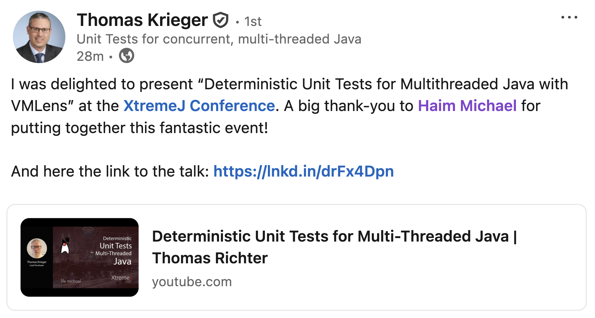Open the post options three-dot menu

570,17
